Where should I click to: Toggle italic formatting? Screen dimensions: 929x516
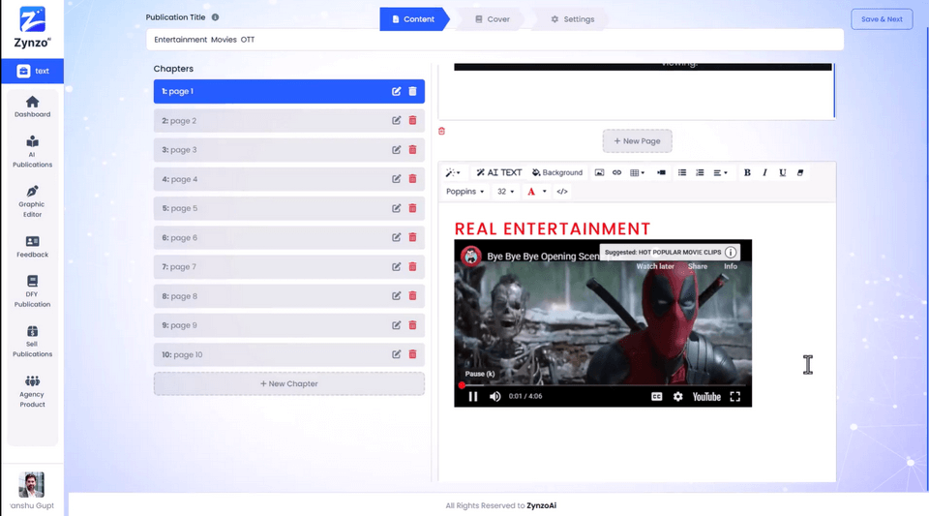pos(764,172)
